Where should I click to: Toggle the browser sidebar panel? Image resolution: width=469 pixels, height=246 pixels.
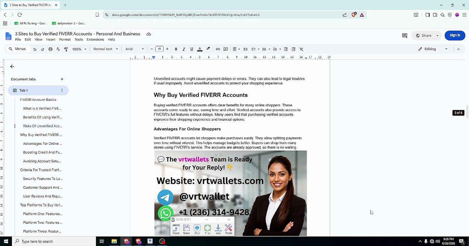428,15
